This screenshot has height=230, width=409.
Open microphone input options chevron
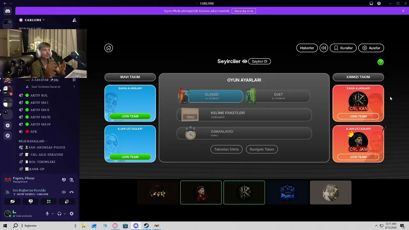[53, 214]
